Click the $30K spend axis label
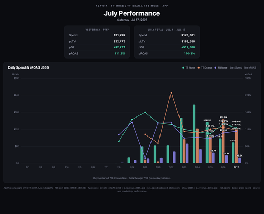The width and height of the screenshot is (264, 214). 16,78
